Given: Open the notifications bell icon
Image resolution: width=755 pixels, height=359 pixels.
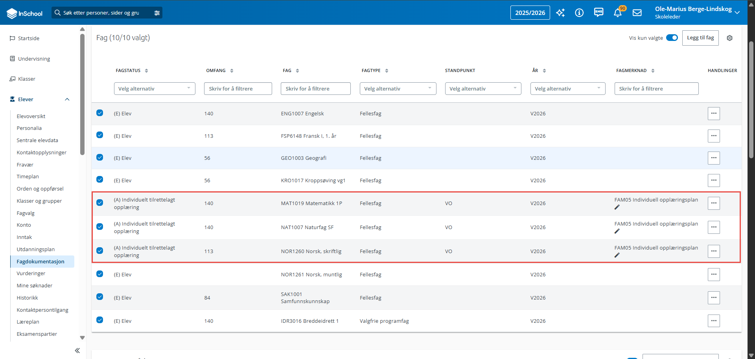Looking at the screenshot, I should point(618,13).
